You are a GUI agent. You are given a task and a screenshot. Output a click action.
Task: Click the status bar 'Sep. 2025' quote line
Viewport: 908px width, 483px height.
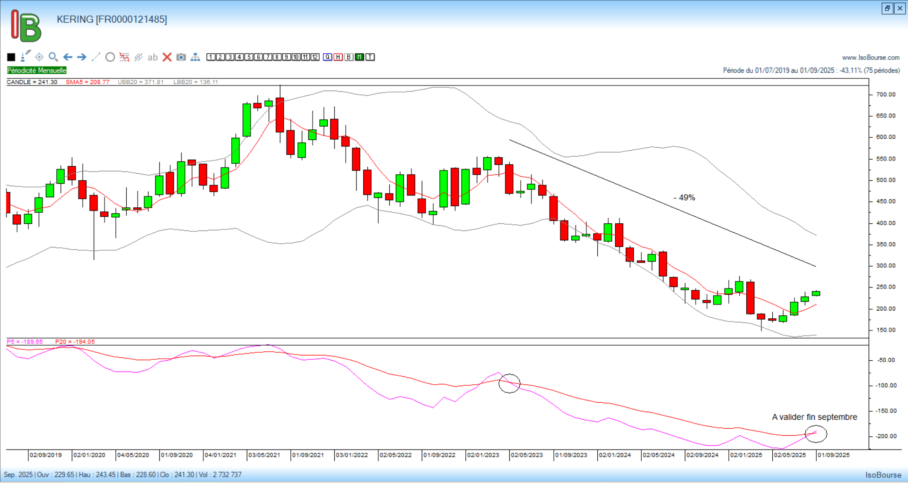(x=122, y=475)
